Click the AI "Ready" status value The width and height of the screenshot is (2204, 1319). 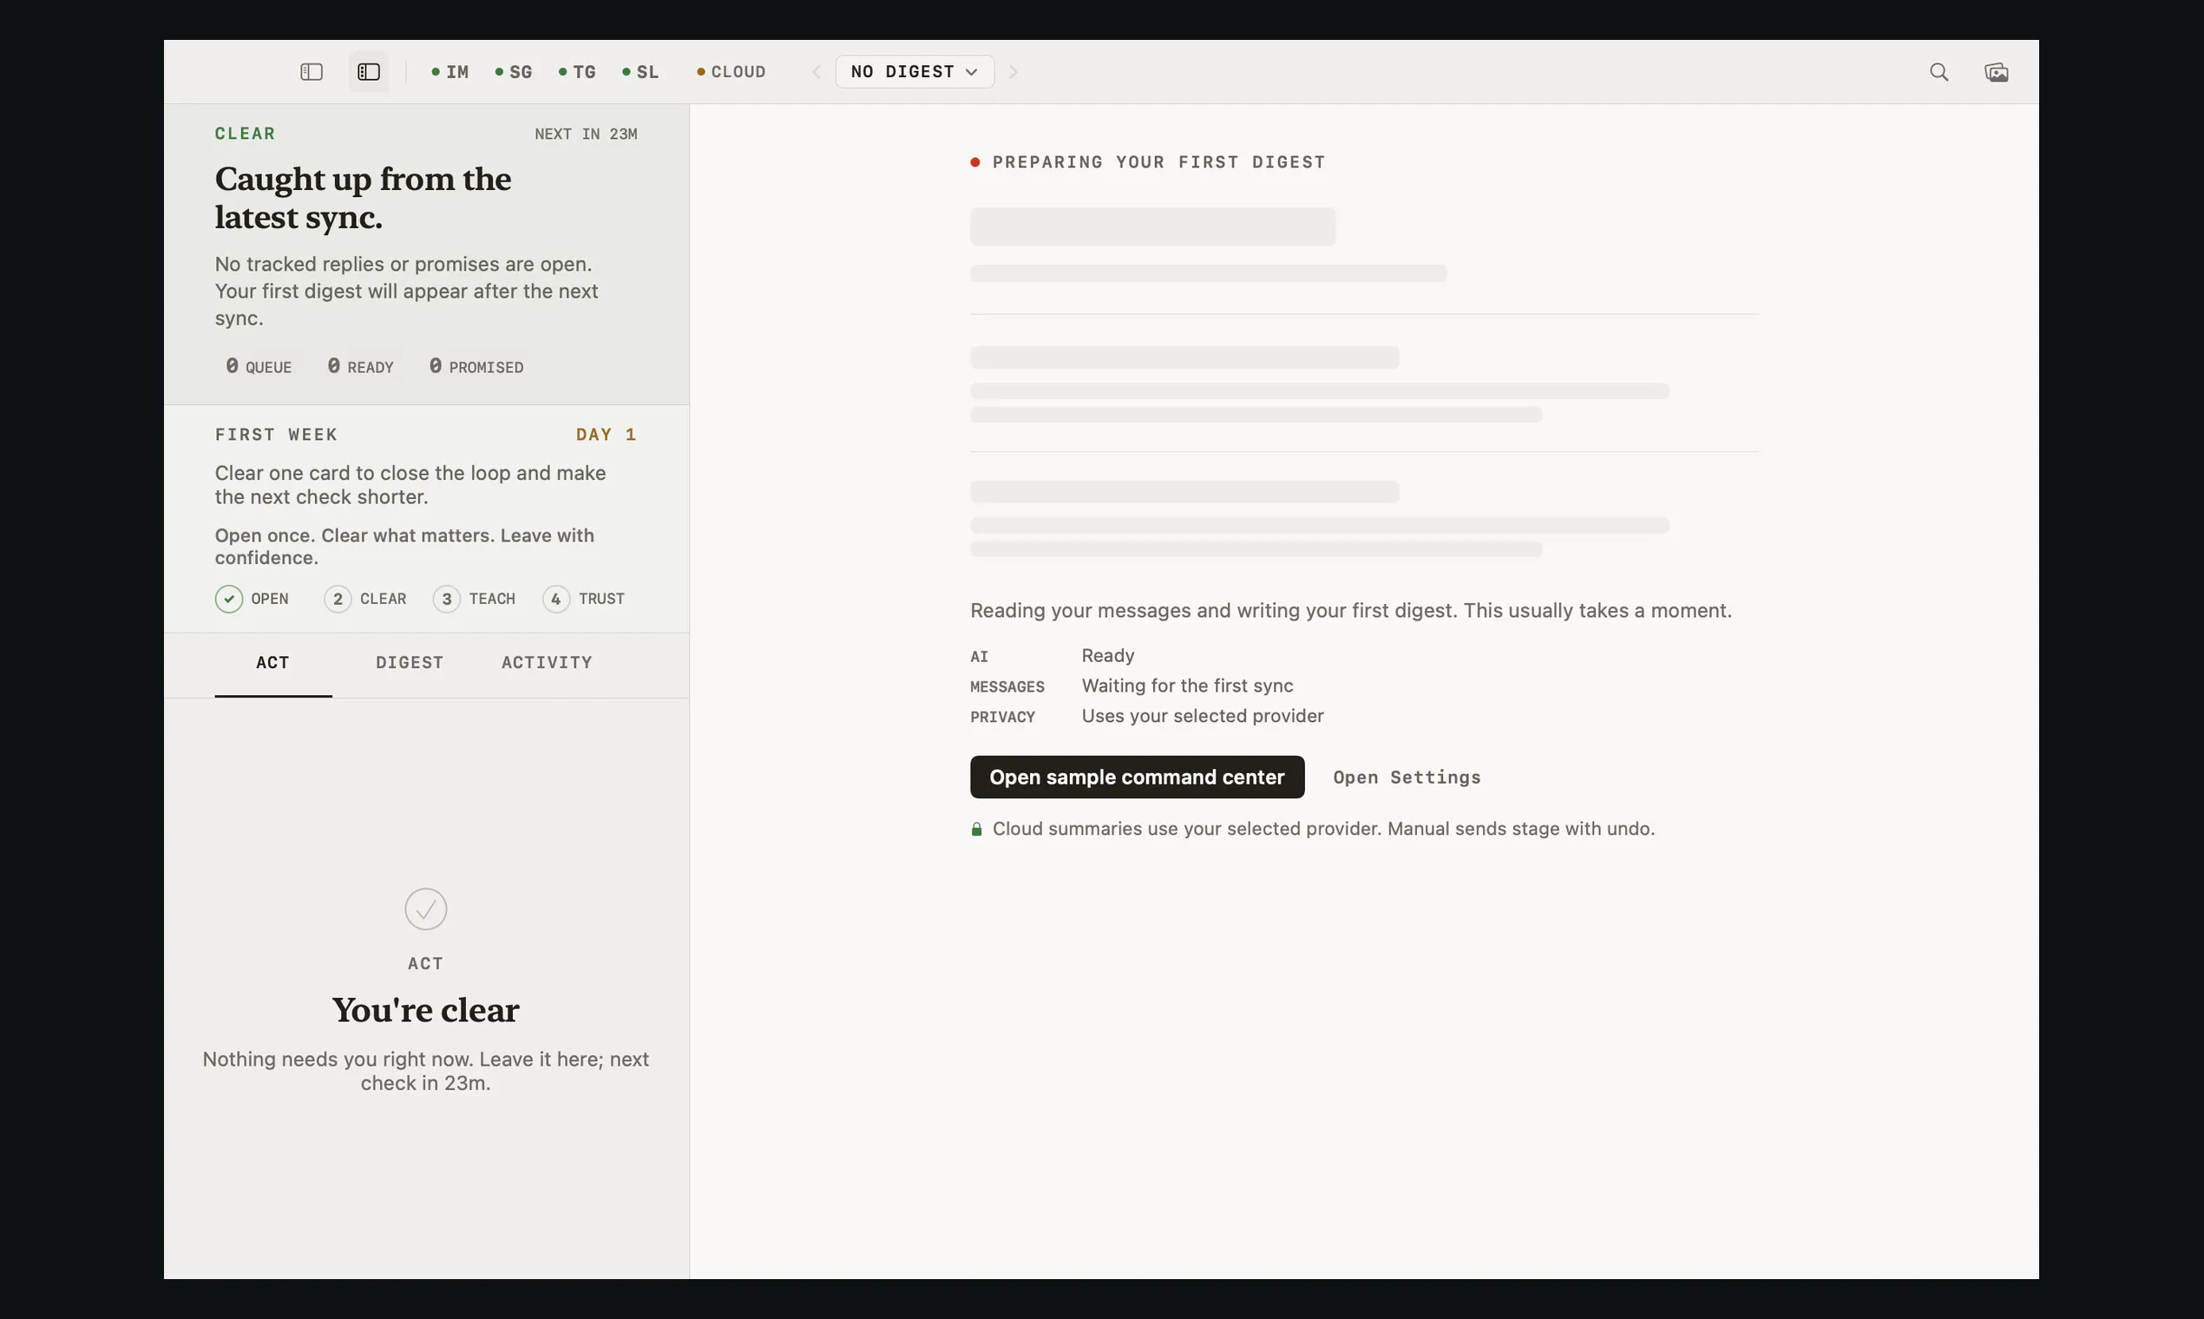1107,656
